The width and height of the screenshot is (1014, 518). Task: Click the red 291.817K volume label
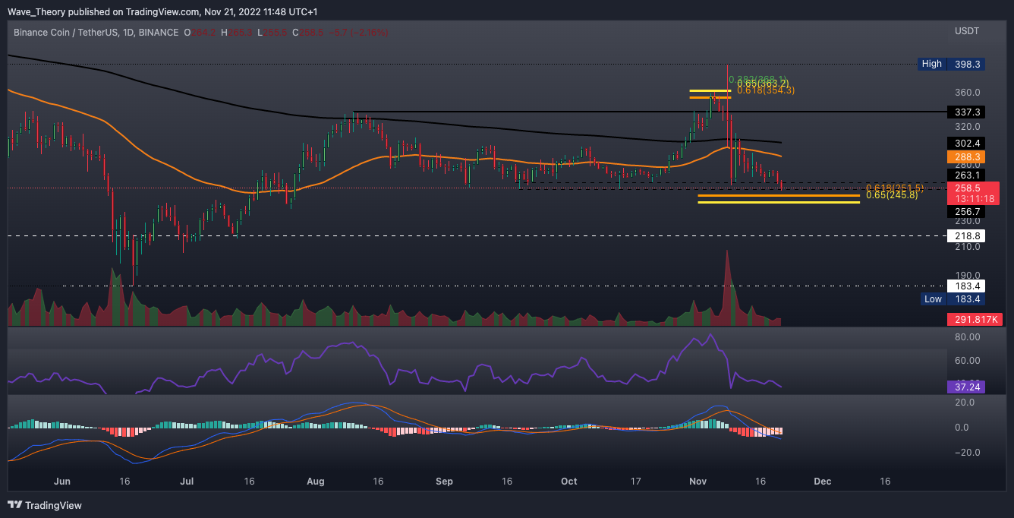point(975,320)
